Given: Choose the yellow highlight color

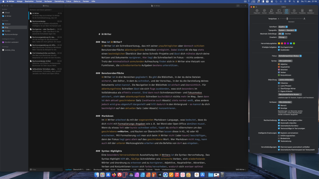Looking at the screenshot, I should [279, 44].
